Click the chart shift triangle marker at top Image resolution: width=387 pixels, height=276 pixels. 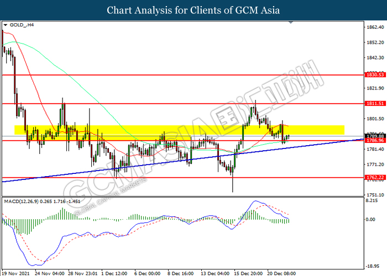pyautogui.click(x=291, y=22)
